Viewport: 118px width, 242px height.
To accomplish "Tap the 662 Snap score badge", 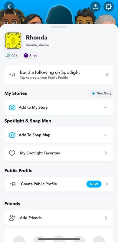I will click(x=12, y=55).
